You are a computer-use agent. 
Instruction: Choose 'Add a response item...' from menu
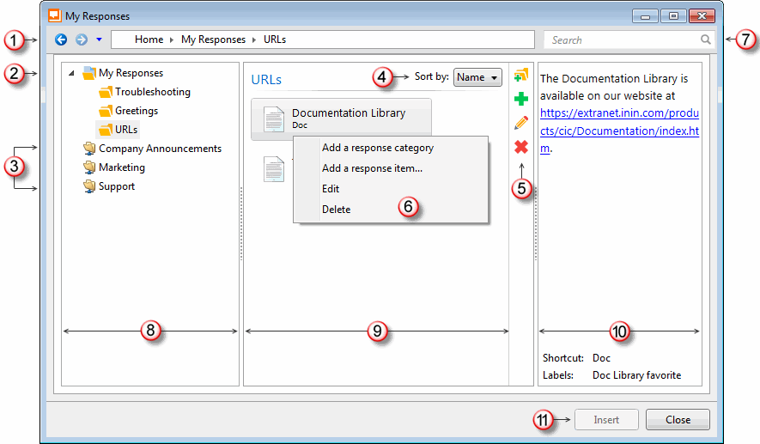(372, 168)
